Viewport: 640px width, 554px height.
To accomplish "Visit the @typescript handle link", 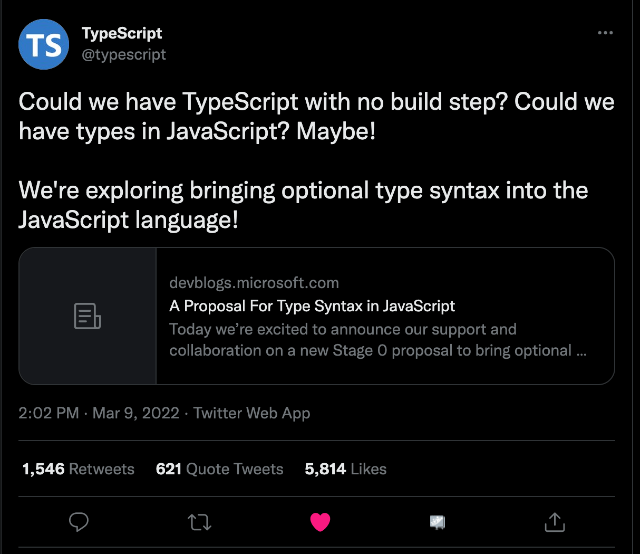I will point(124,54).
